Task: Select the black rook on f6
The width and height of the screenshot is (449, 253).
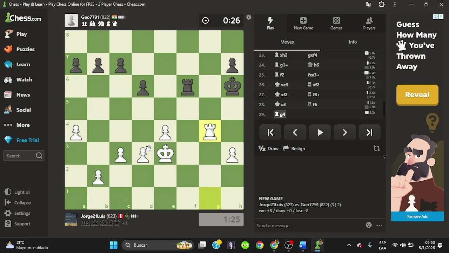Action: 188,86
